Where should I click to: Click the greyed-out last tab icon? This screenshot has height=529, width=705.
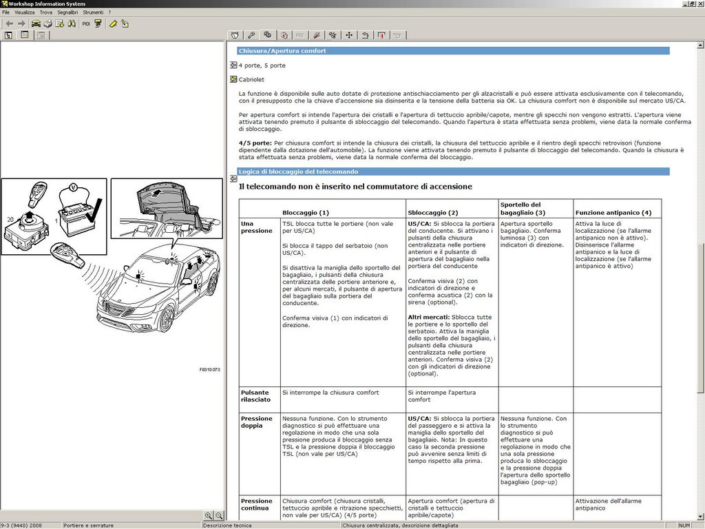tap(397, 35)
